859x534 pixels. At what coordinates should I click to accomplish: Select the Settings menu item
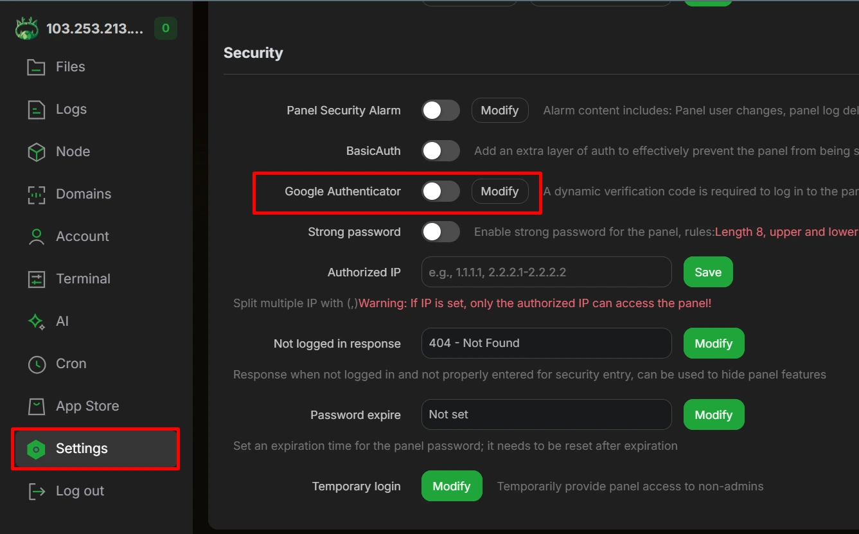95,449
